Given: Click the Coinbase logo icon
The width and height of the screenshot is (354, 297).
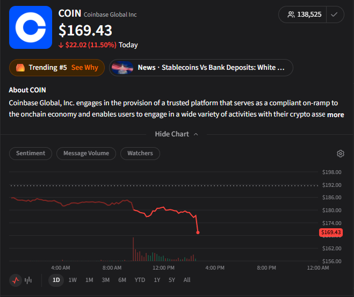Looking at the screenshot, I should (31, 27).
